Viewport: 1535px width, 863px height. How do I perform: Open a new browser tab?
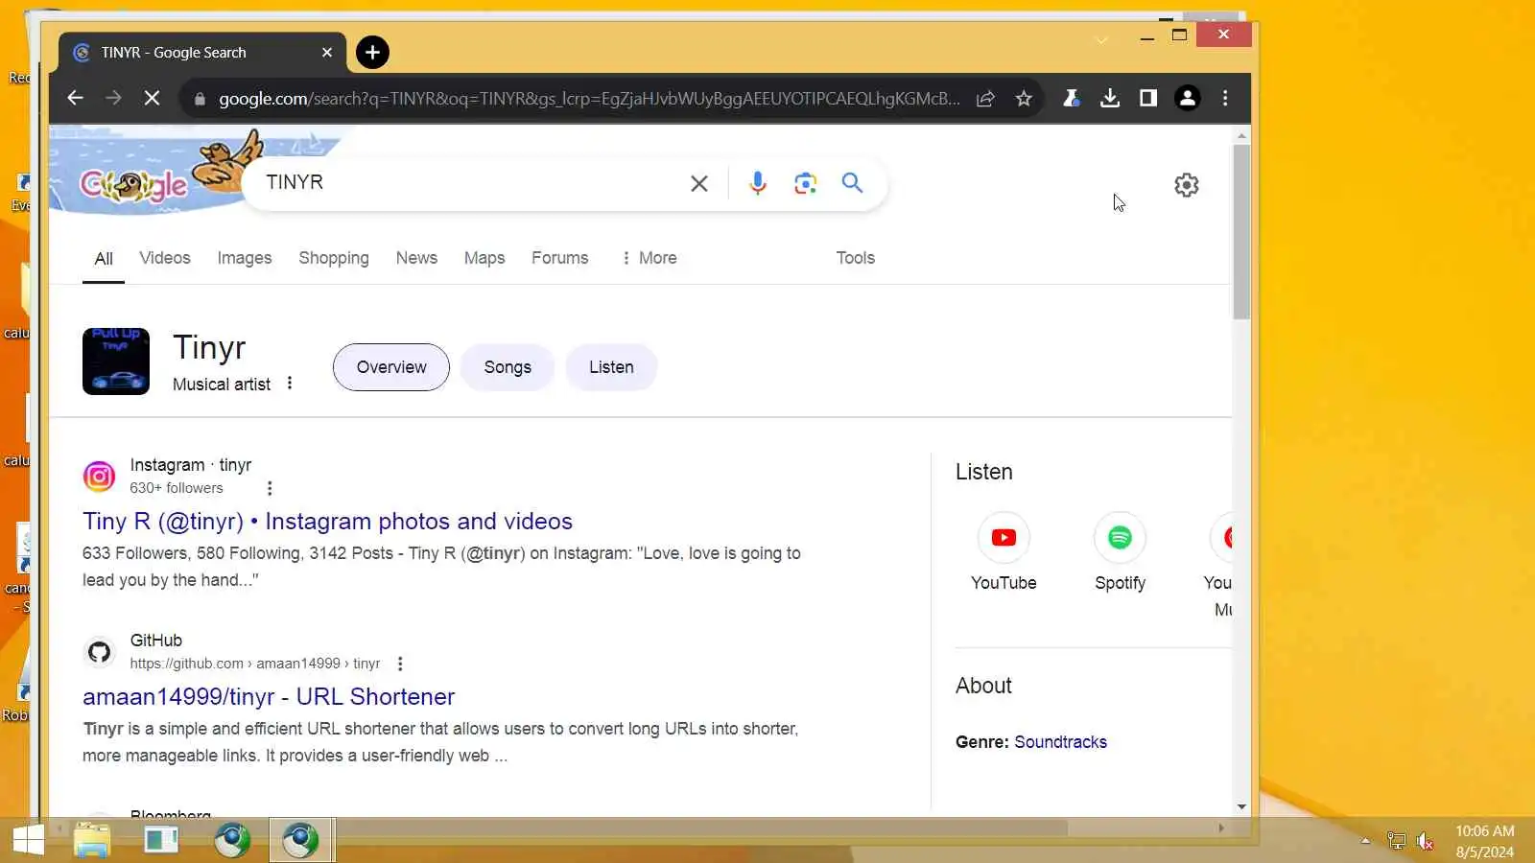coord(372,52)
